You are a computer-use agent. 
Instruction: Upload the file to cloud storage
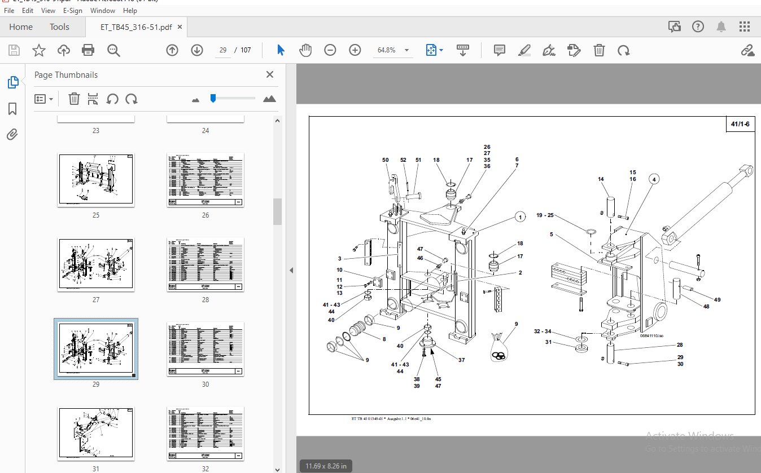[64, 50]
